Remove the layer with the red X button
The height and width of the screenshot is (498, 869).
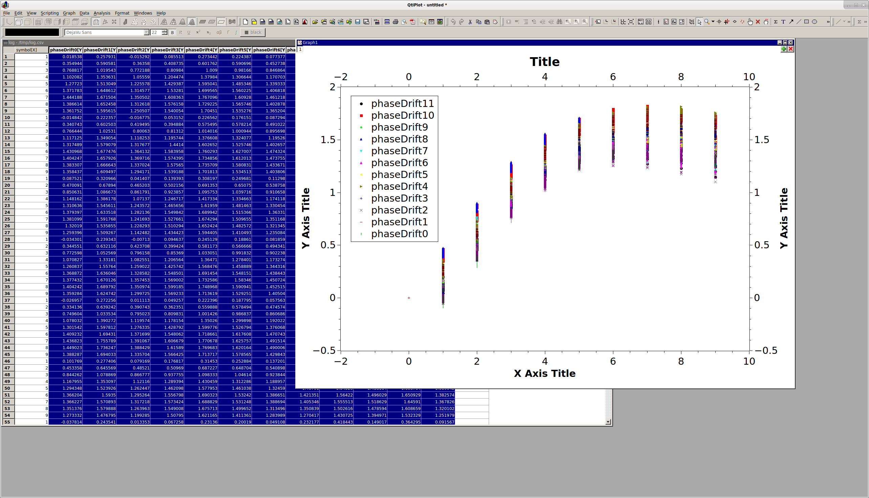pos(790,49)
